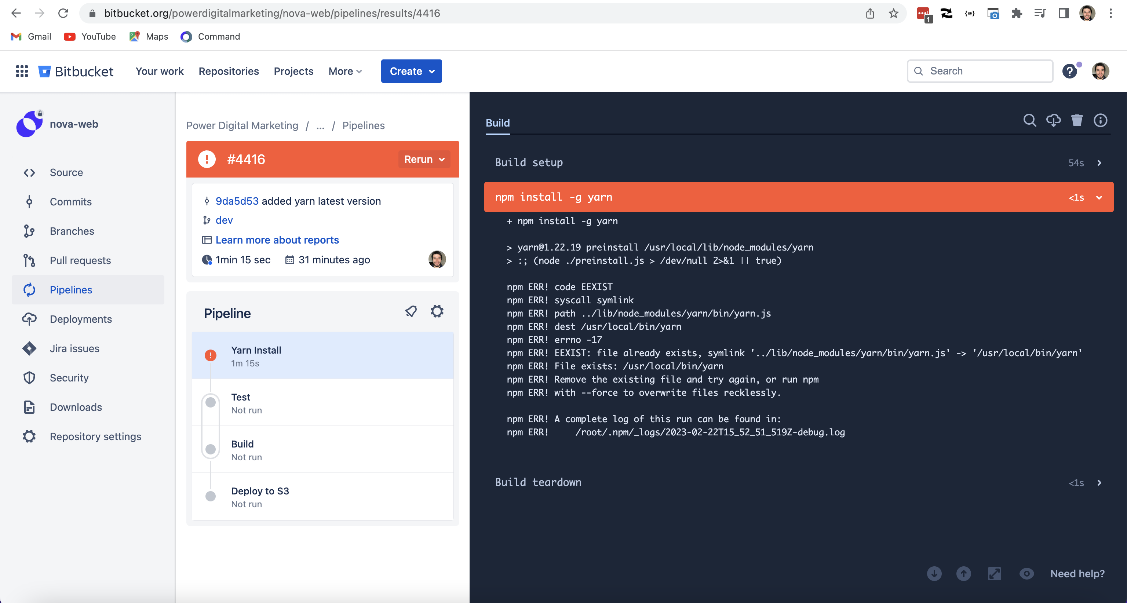Toggle the eye icon in log footer

coord(1026,573)
